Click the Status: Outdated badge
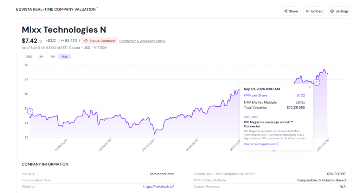 [x=99, y=41]
